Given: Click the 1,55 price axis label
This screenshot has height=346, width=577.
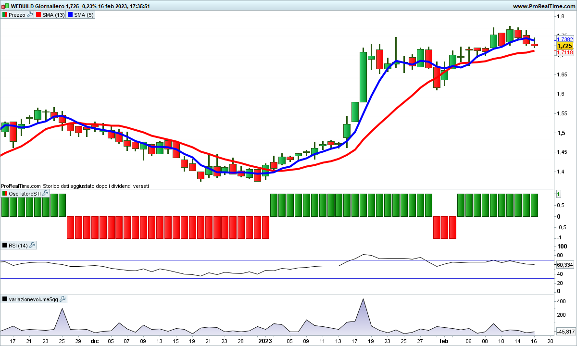Looking at the screenshot, I should [562, 113].
